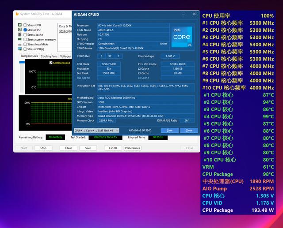Click the memory icon beside Stress system memory
This screenshot has width=283, height=228.
tap(20, 40)
